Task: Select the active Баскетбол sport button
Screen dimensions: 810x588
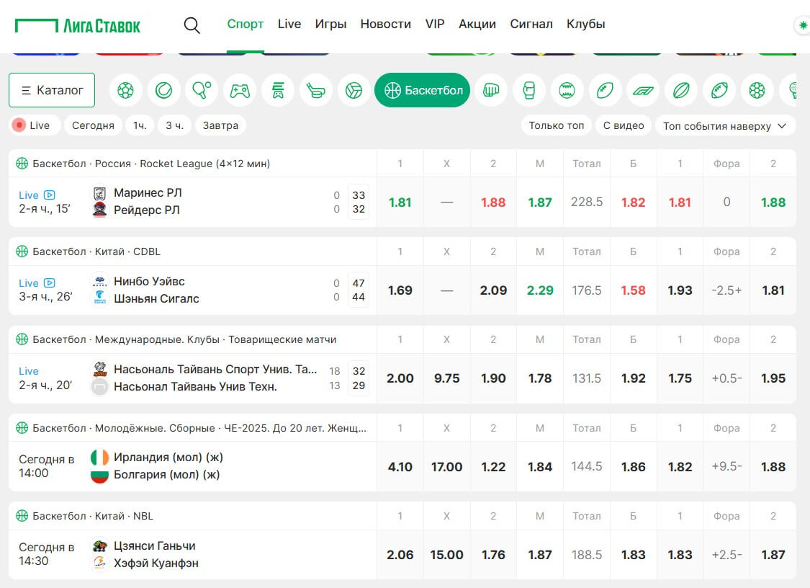Action: [422, 91]
